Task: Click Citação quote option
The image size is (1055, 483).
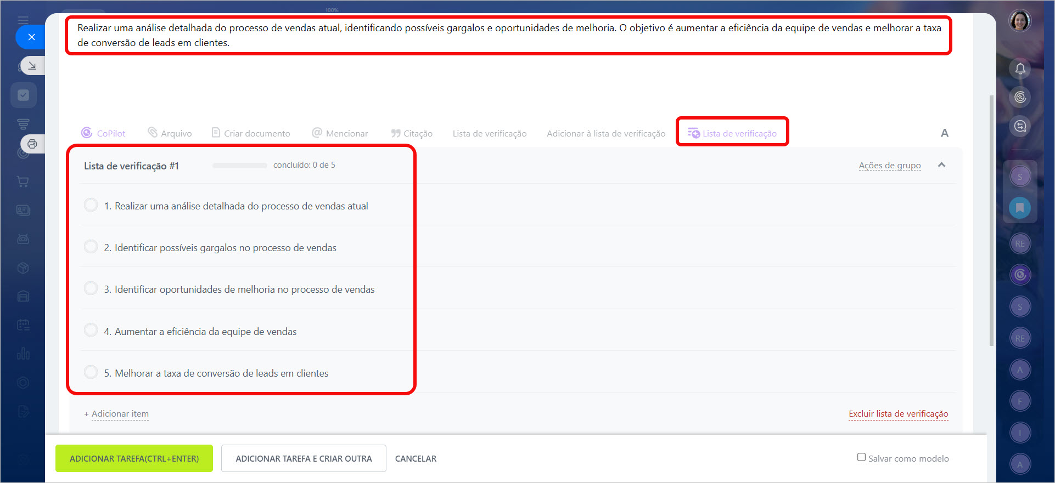Action: click(x=412, y=133)
